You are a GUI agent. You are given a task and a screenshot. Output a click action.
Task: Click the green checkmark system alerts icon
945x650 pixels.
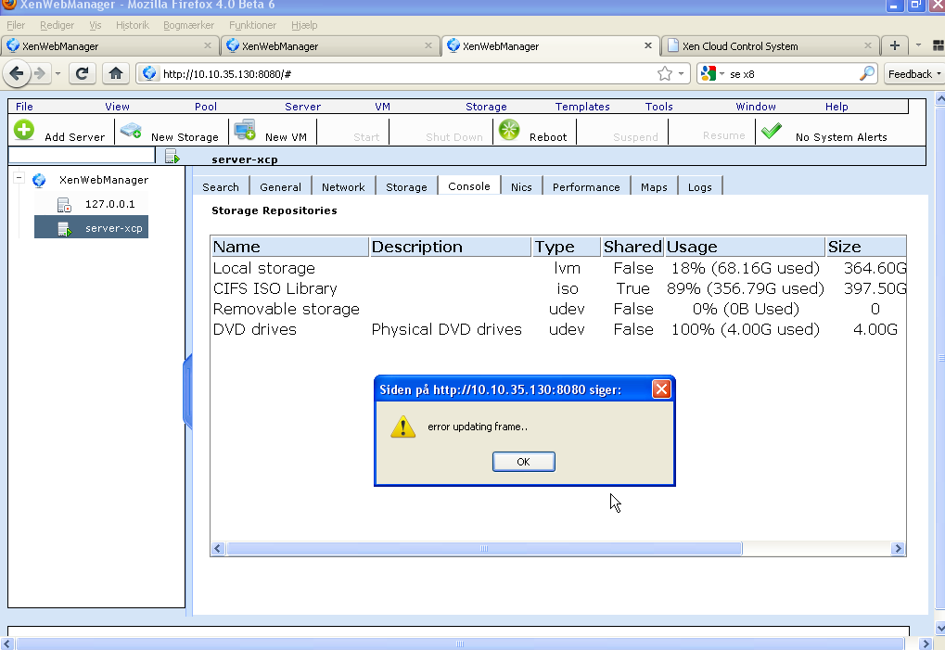pos(771,132)
